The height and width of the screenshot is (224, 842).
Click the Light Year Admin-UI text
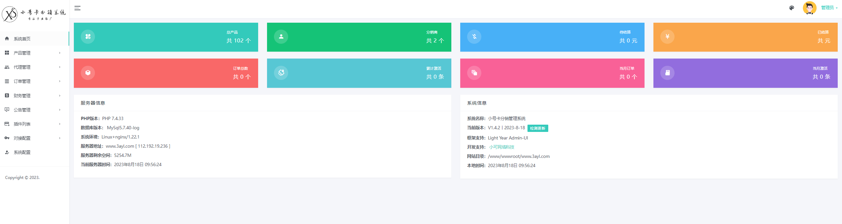[x=508, y=138]
